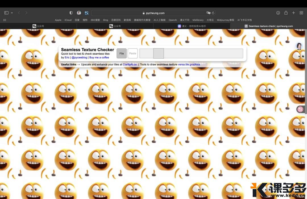The width and height of the screenshot is (307, 199).
Task: Click the privacy shield icon in toolbar
Action: point(71,13)
